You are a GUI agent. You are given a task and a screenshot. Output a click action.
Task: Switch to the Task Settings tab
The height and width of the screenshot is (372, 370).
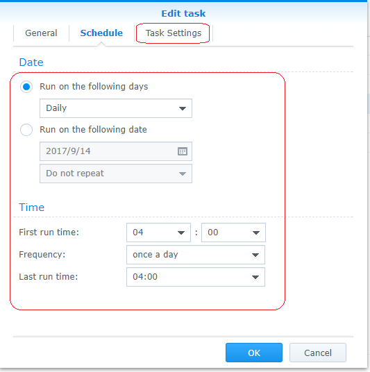coord(174,33)
